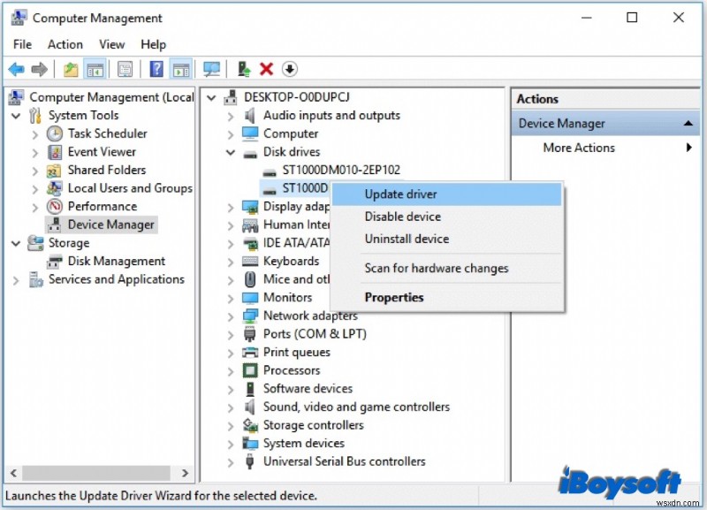Click the horizontal scrollbar below the console tree
Screen dimensions: 707x510
point(97,473)
